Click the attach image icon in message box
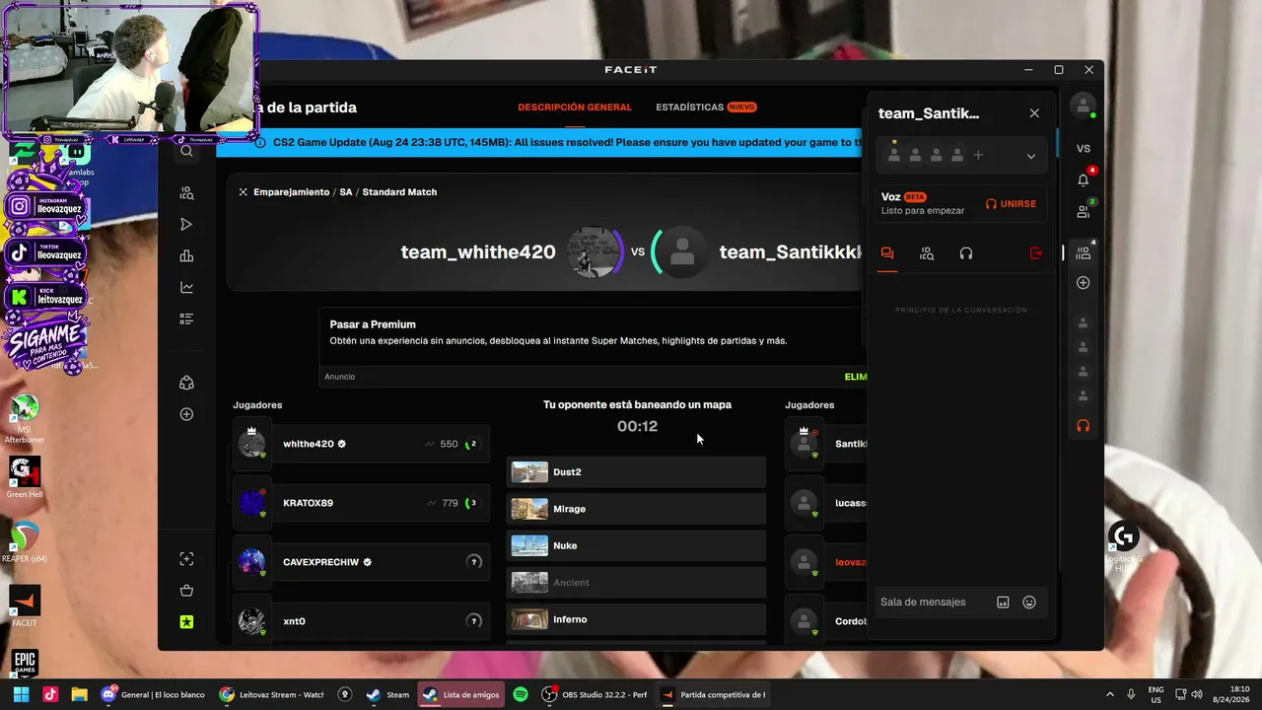Viewport: 1262px width, 710px height. point(1003,603)
